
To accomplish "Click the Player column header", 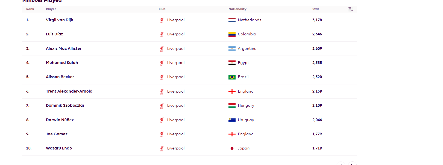I will tap(51, 9).
